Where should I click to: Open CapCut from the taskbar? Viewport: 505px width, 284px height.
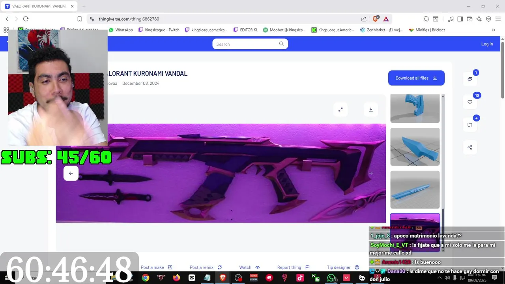[x=192, y=278]
